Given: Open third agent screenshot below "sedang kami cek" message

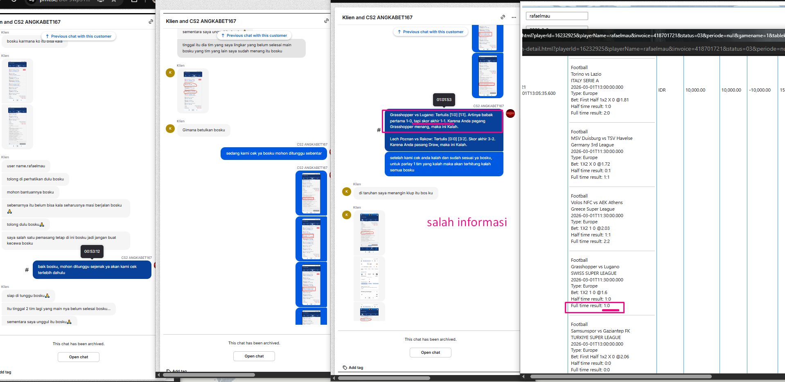Looking at the screenshot, I should point(311,284).
